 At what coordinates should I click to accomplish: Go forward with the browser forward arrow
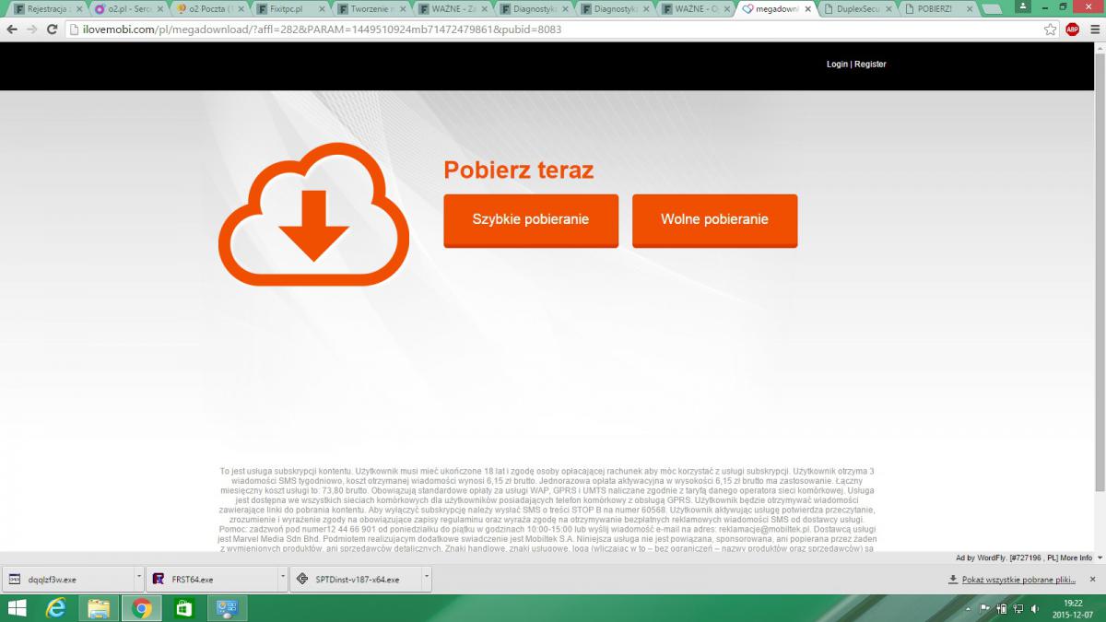[x=32, y=29]
